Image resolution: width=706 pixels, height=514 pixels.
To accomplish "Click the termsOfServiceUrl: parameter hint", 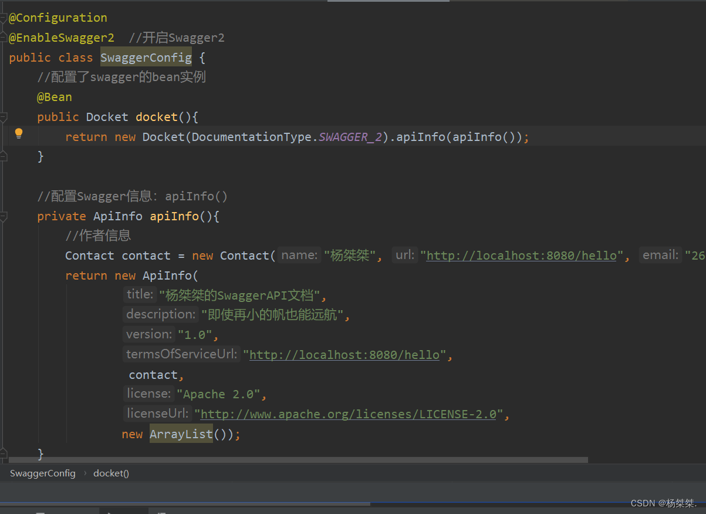I will pos(182,354).
